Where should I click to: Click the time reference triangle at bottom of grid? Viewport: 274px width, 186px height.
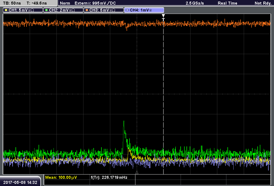pos(137,173)
